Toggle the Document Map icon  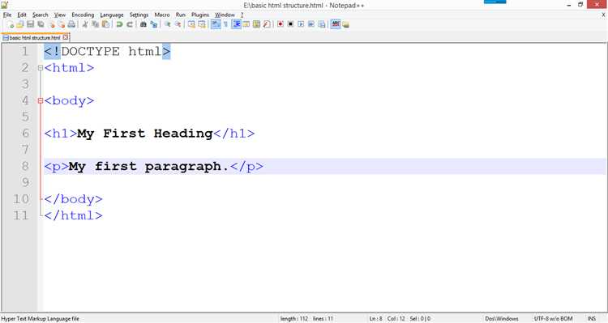(256, 24)
